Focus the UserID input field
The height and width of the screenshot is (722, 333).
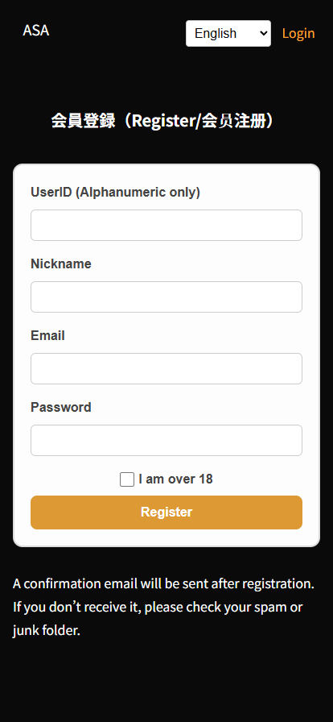[x=166, y=225]
